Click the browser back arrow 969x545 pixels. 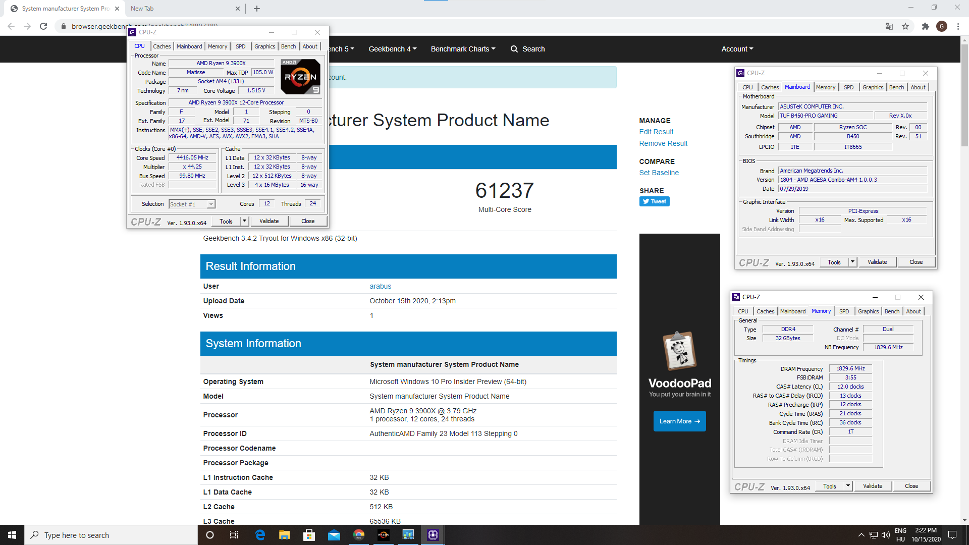click(11, 26)
